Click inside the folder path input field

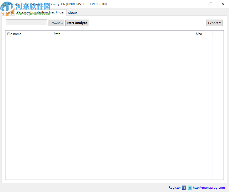click(26, 22)
